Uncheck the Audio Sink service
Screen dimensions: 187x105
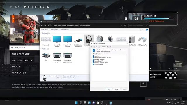click(x=93, y=56)
